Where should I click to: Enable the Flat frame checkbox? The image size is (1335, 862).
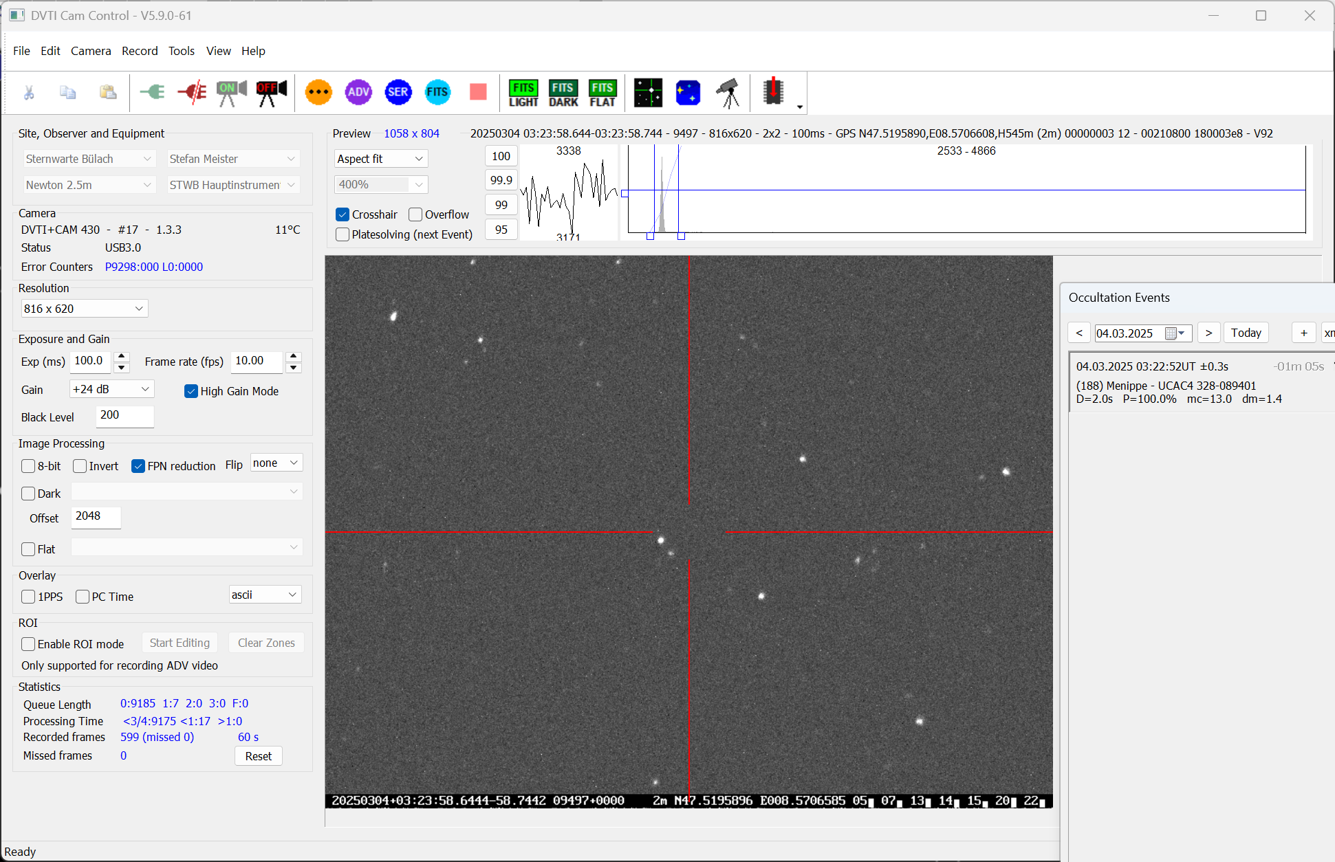[28, 549]
